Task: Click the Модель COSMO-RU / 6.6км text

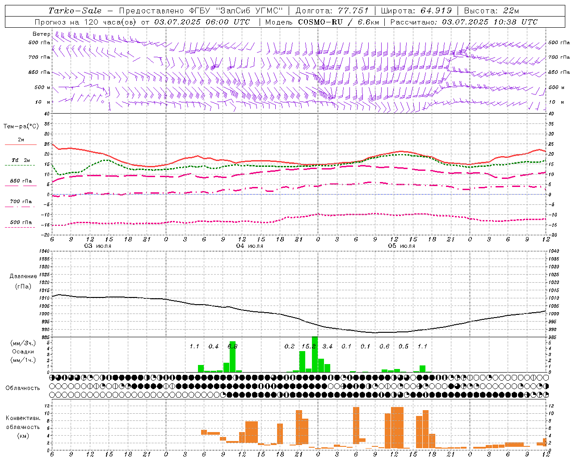Action: pyautogui.click(x=322, y=22)
